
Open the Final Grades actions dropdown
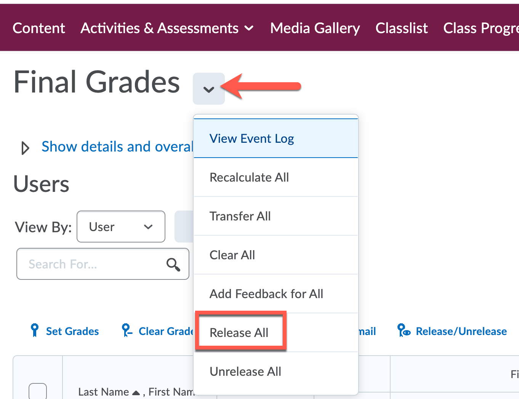click(208, 89)
